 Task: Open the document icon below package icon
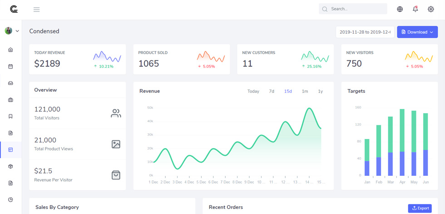click(x=10, y=183)
